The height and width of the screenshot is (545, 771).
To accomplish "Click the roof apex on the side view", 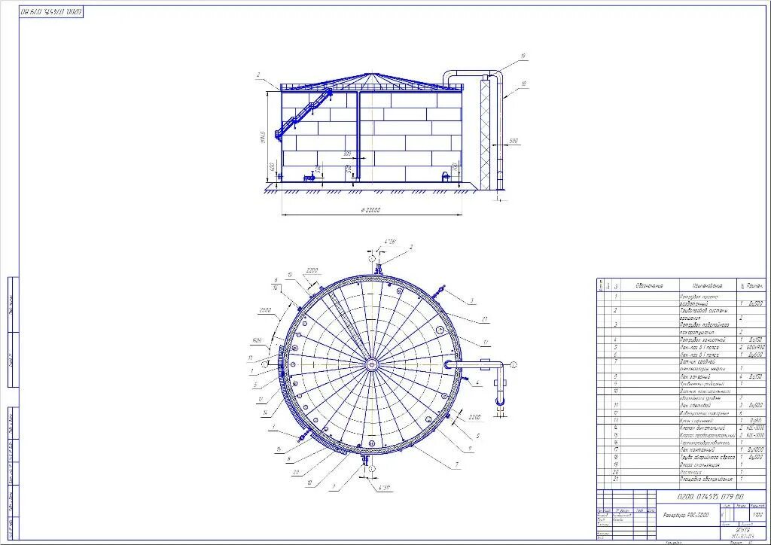I will pyautogui.click(x=372, y=74).
